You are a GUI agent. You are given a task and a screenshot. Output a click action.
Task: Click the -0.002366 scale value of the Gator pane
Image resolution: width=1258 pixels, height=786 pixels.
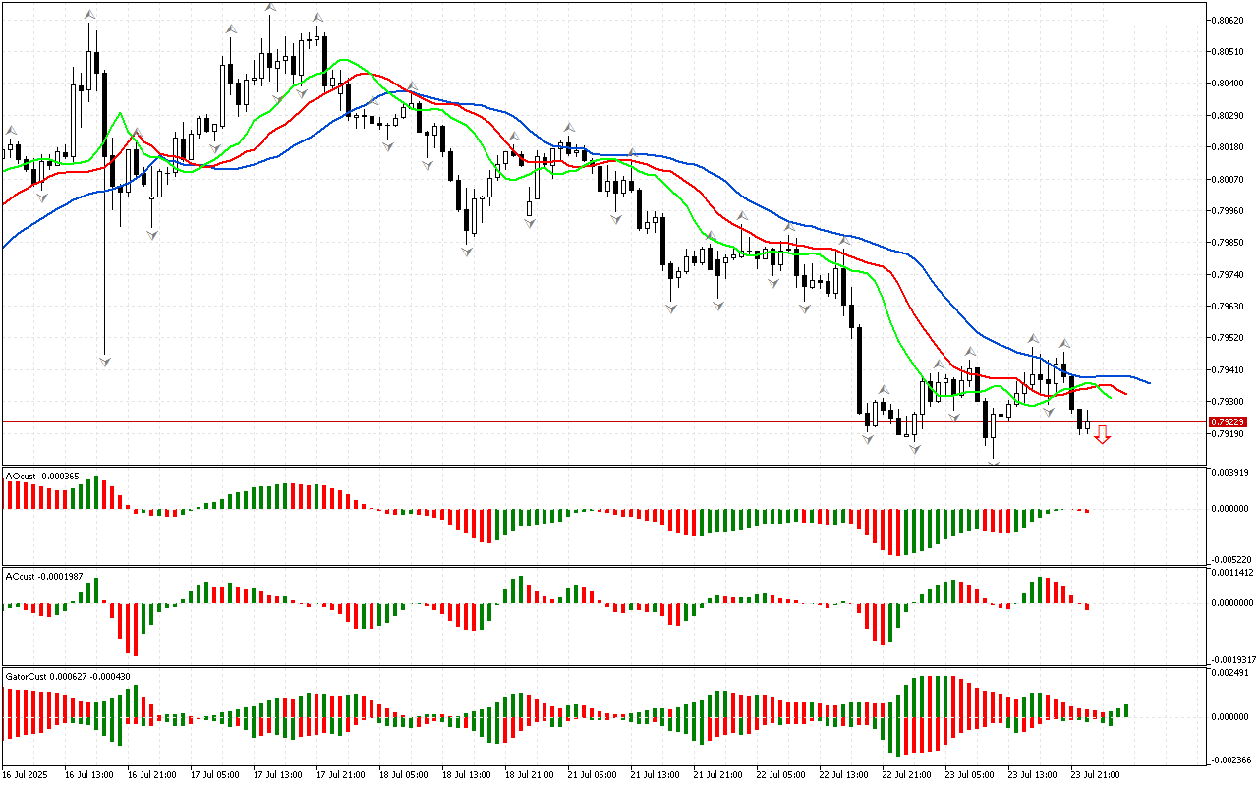pos(1228,759)
